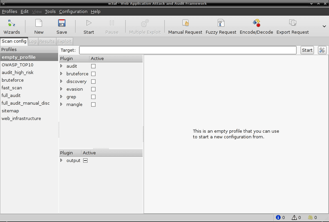Image resolution: width=329 pixels, height=222 pixels.
Task: Click the upper Plugin column header
Action: (x=74, y=58)
